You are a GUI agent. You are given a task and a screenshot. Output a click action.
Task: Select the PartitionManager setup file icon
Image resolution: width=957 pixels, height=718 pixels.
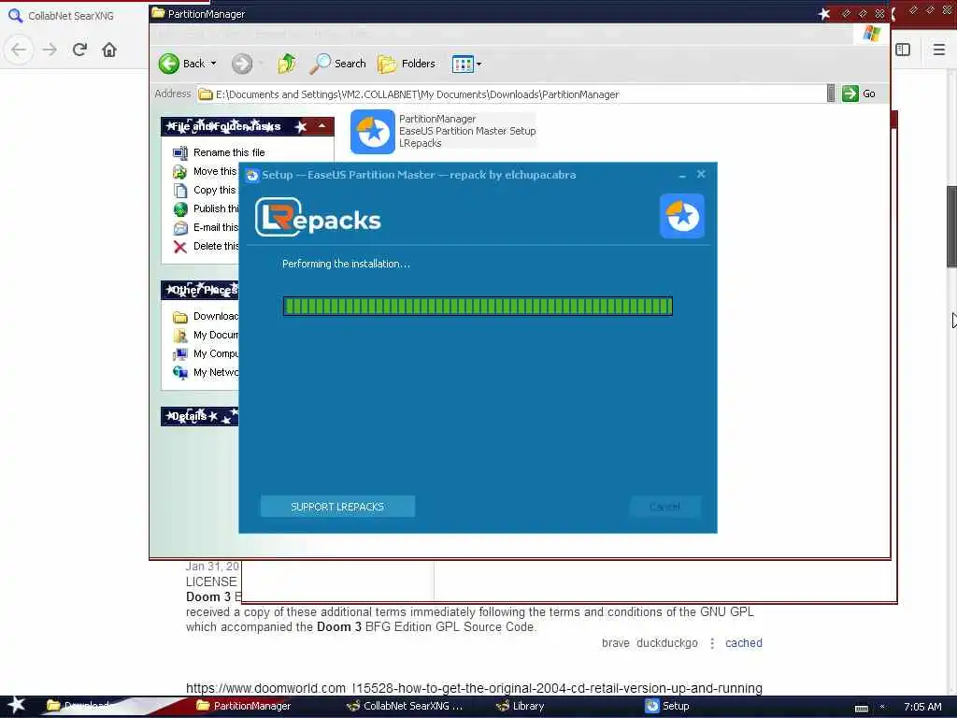pyautogui.click(x=373, y=131)
